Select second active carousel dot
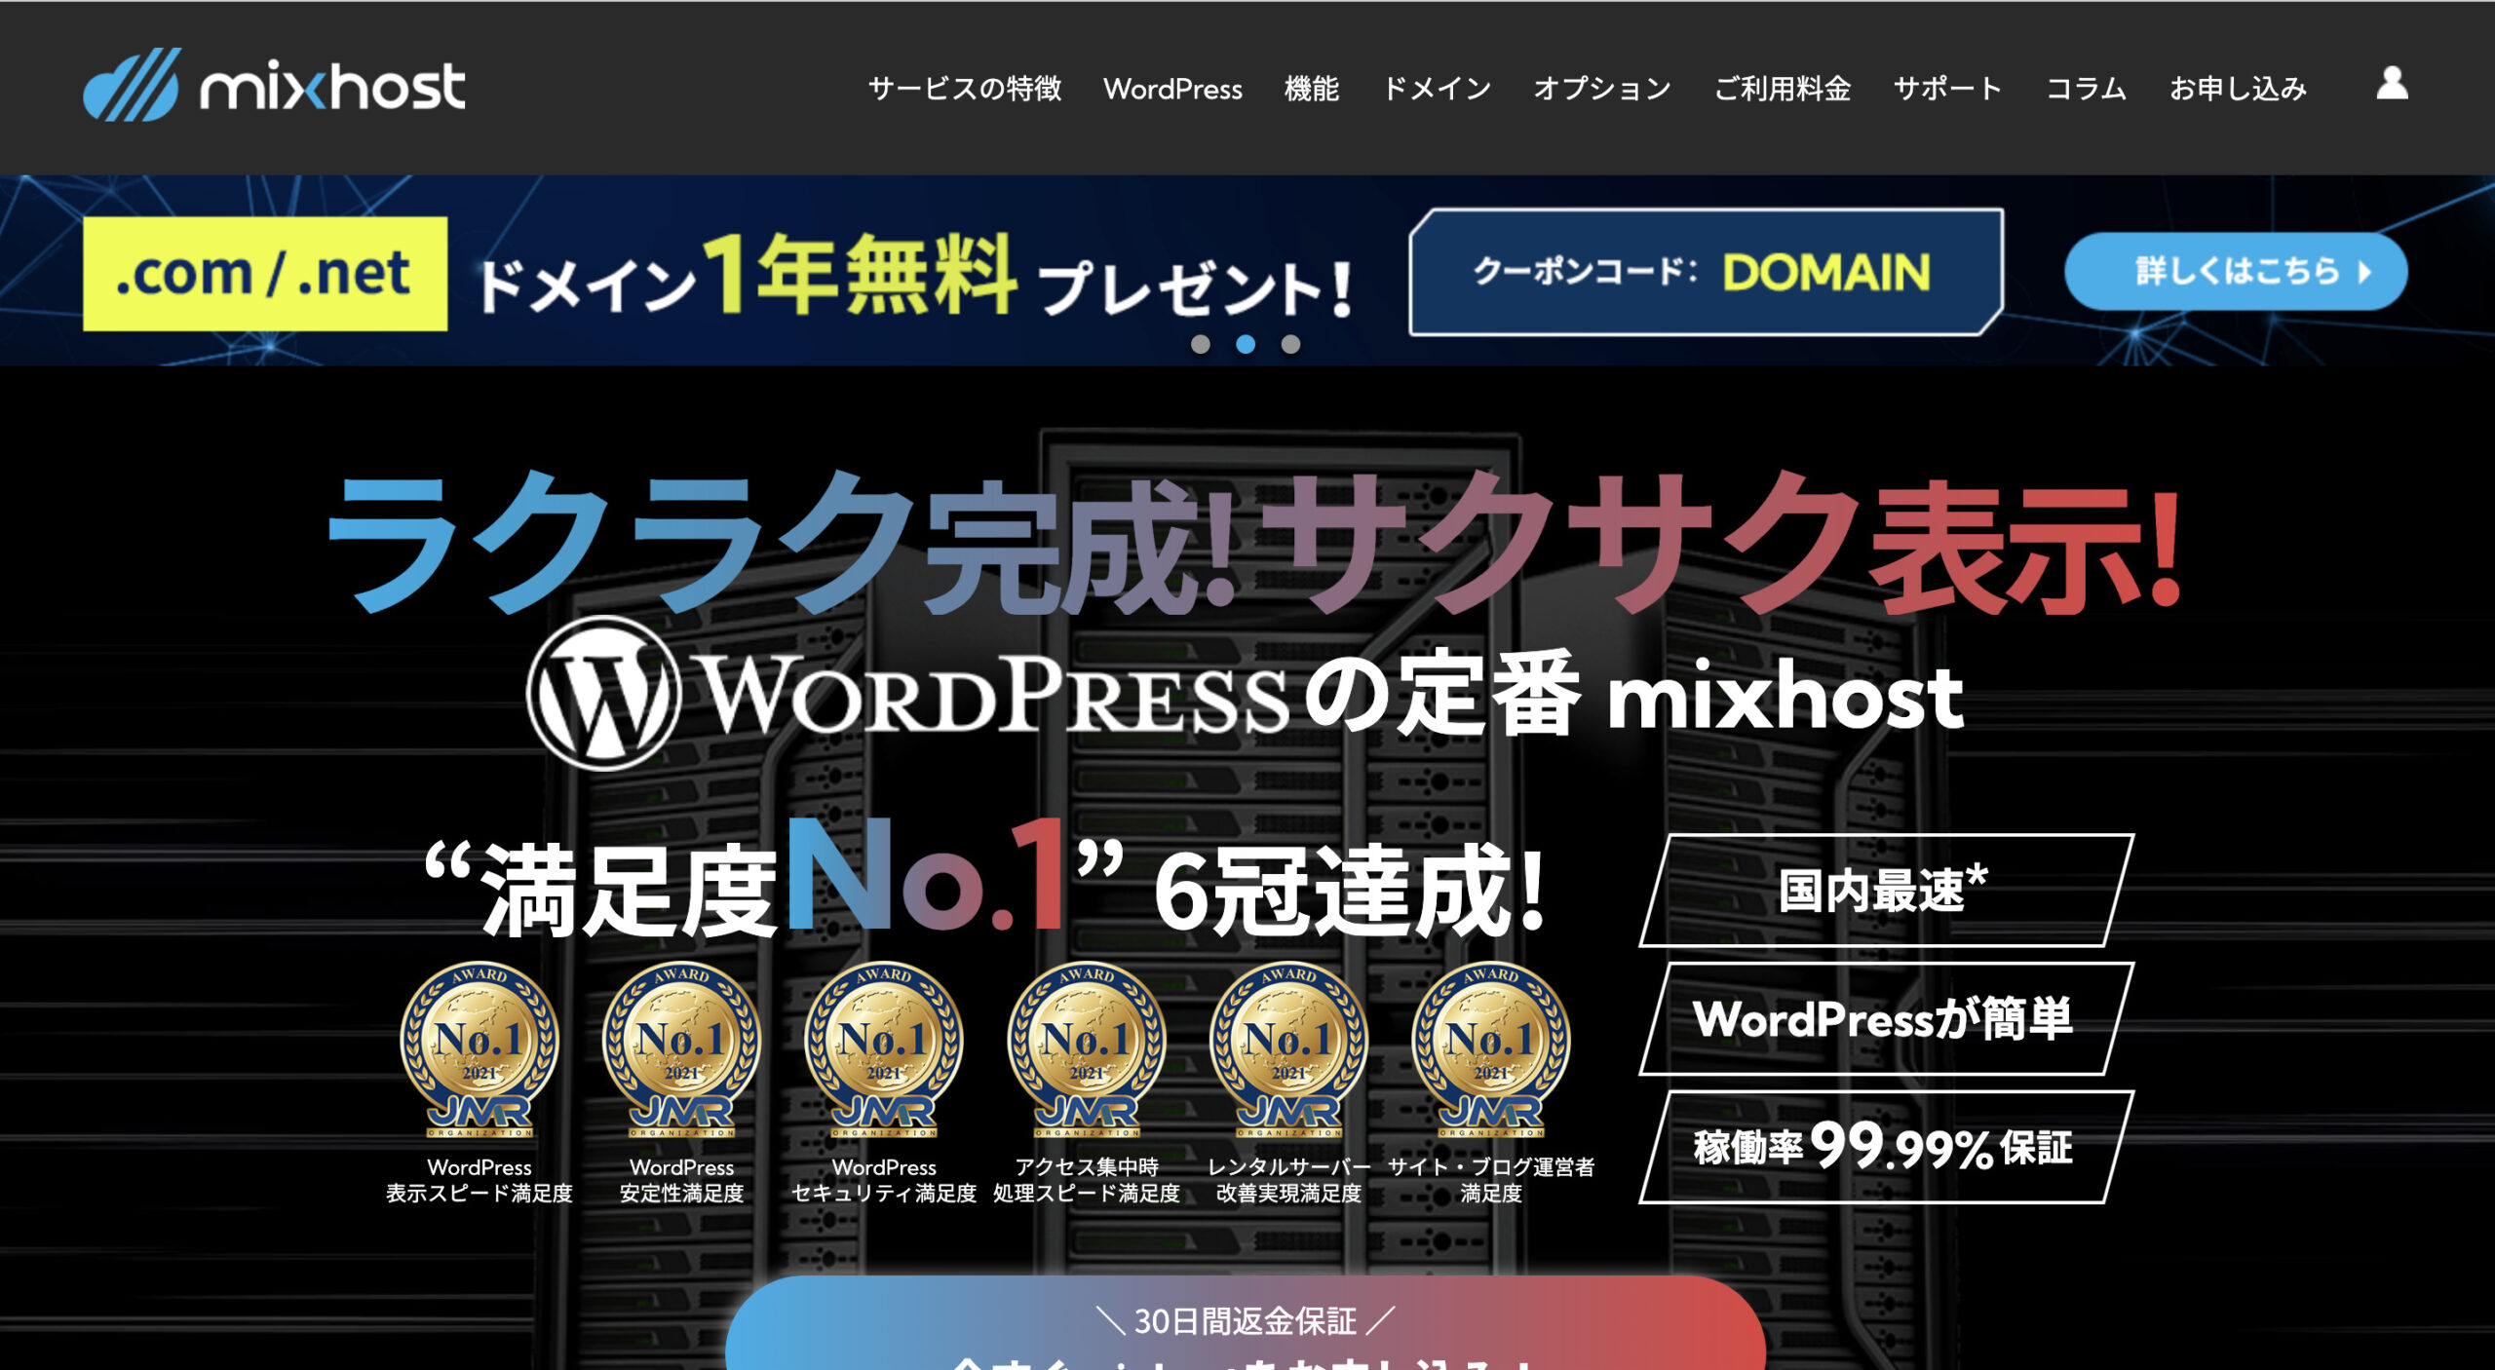This screenshot has width=2495, height=1370. point(1246,344)
